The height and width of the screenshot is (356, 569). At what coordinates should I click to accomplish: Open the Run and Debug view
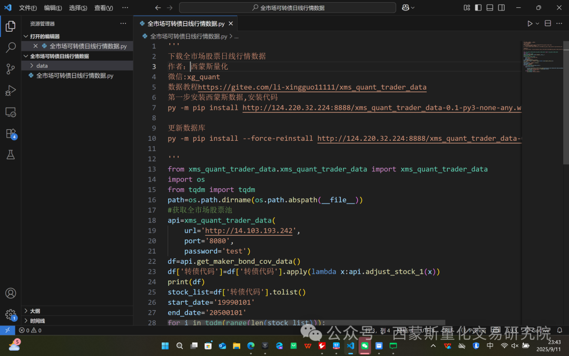11,91
